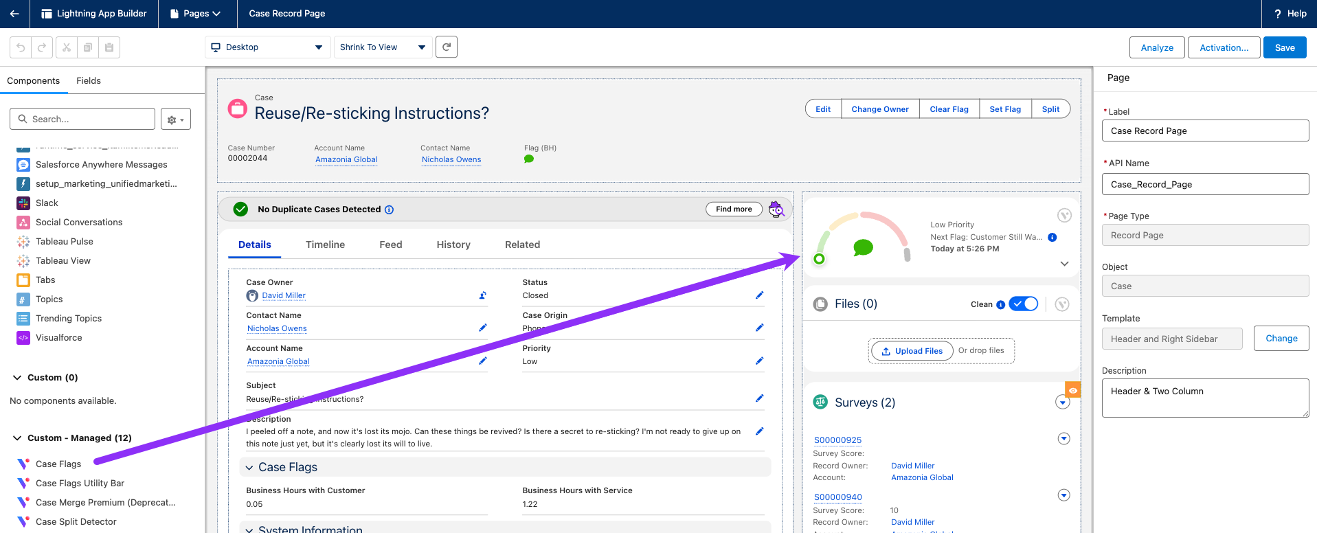Click the components Search field

[82, 119]
